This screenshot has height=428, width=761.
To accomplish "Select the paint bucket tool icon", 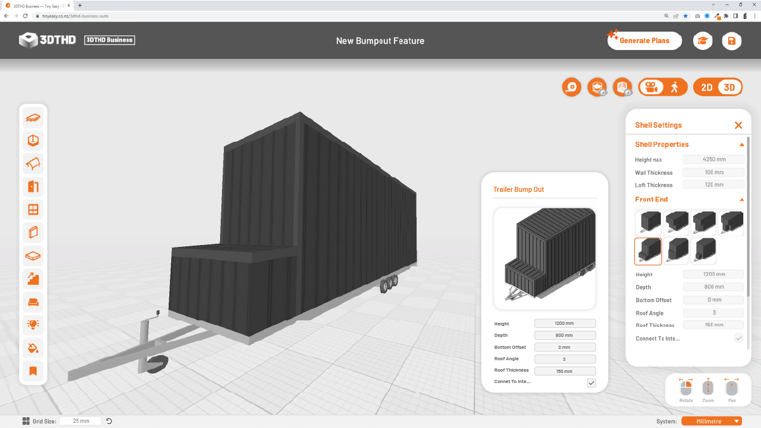I will (33, 348).
